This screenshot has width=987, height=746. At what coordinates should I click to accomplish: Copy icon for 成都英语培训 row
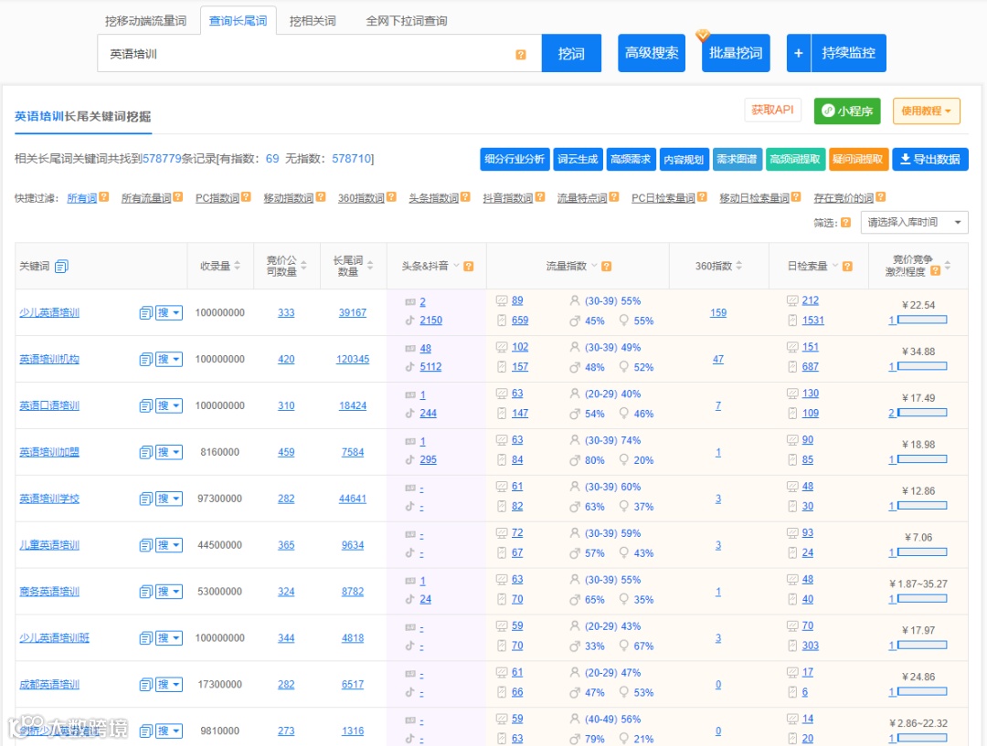pyautogui.click(x=145, y=685)
